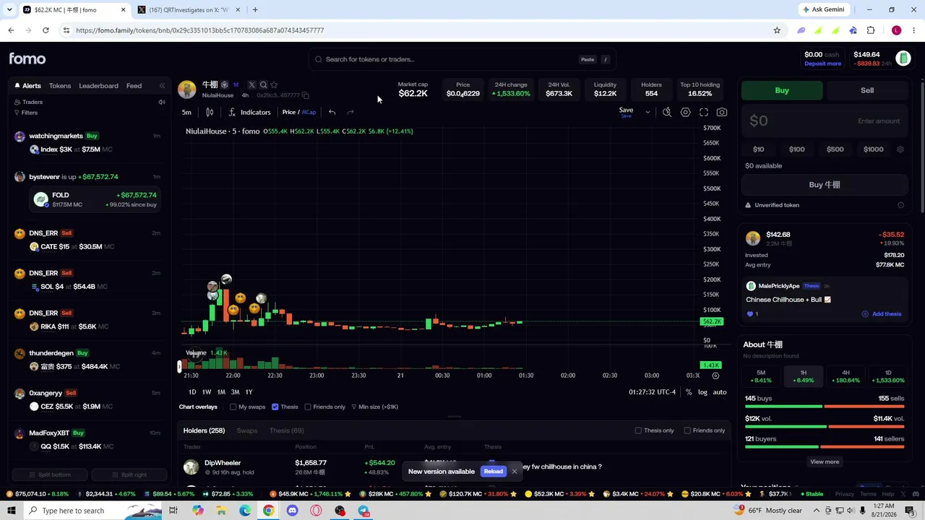Favorite the token with the star icon
Screen dimensions: 925x520
(274, 85)
